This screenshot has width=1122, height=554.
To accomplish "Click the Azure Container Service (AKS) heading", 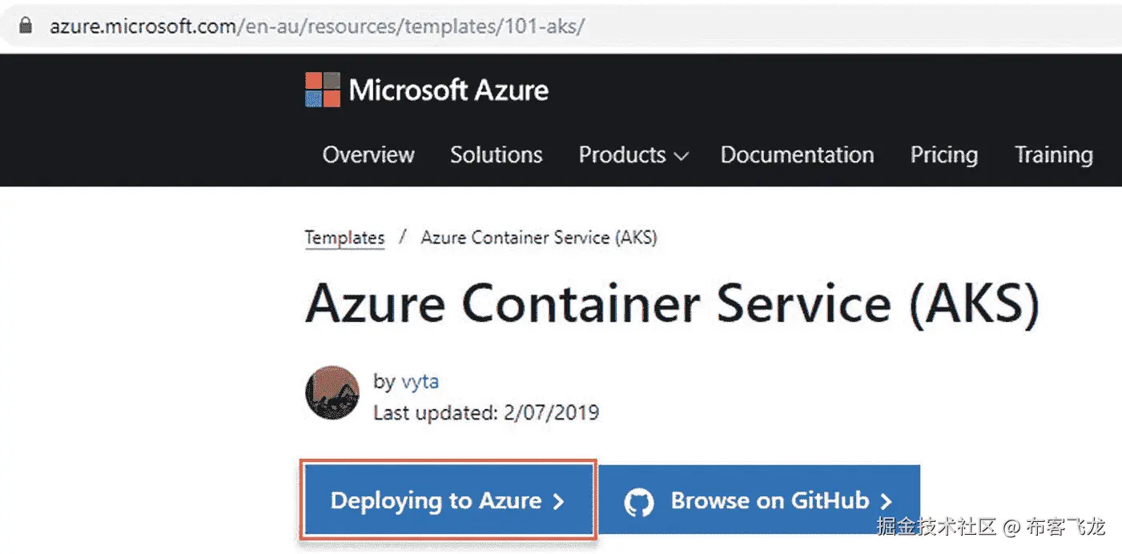I will tap(673, 304).
